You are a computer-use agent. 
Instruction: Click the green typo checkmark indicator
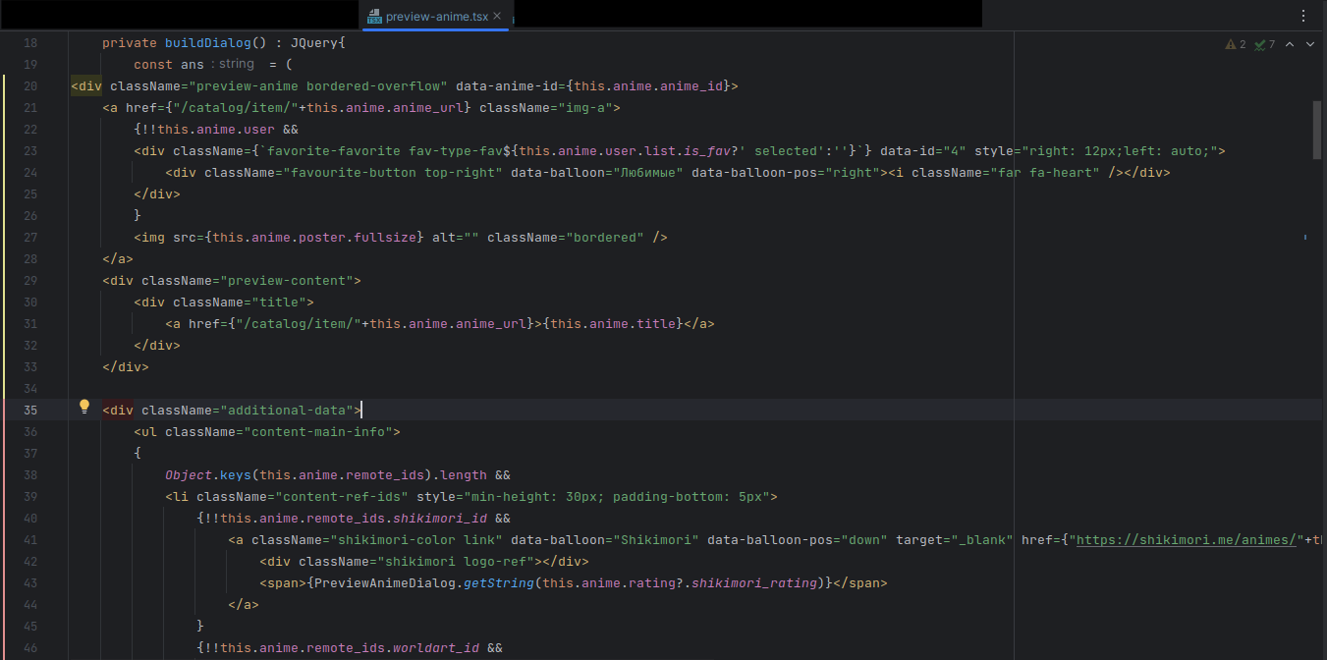tap(1259, 44)
